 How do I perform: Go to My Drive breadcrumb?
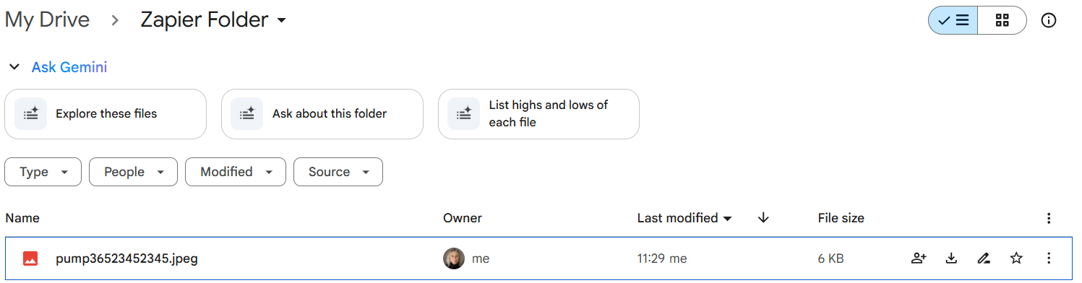click(x=47, y=20)
